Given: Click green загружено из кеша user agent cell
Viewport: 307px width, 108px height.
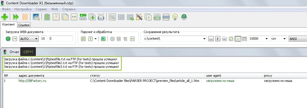Looking at the screenshot, I should tap(220, 81).
